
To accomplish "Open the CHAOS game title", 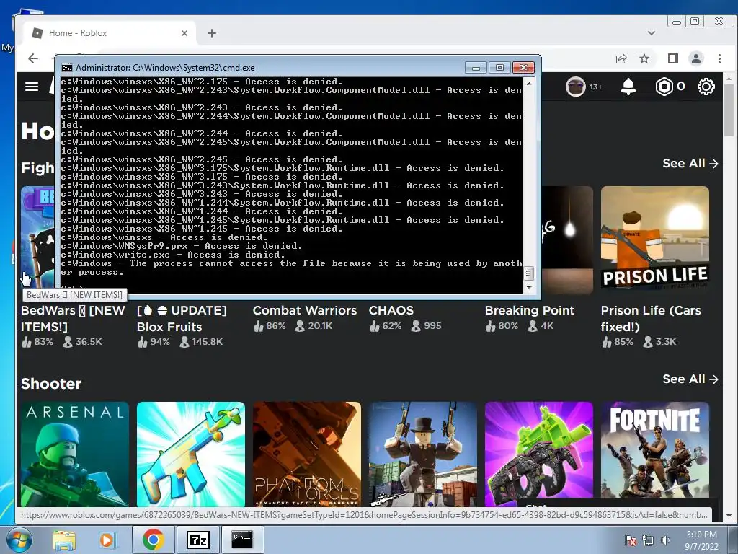I will pyautogui.click(x=391, y=310).
